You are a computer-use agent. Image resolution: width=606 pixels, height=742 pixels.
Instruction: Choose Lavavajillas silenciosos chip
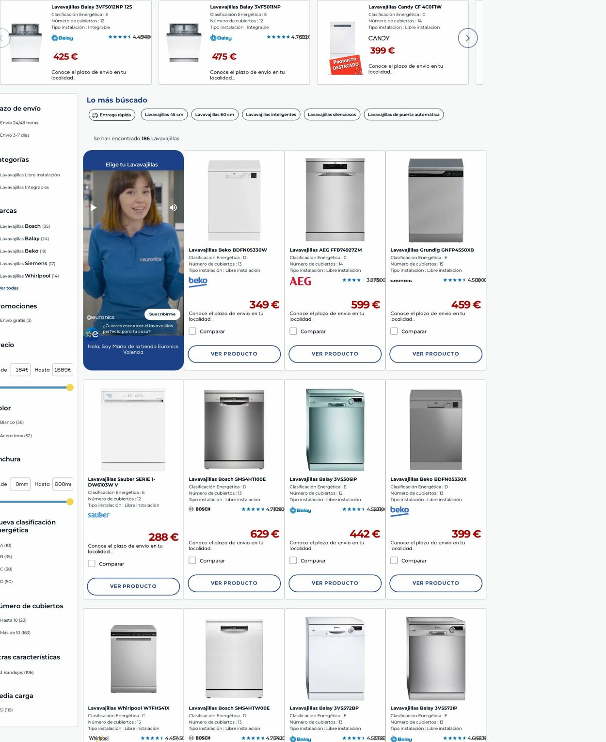(332, 114)
